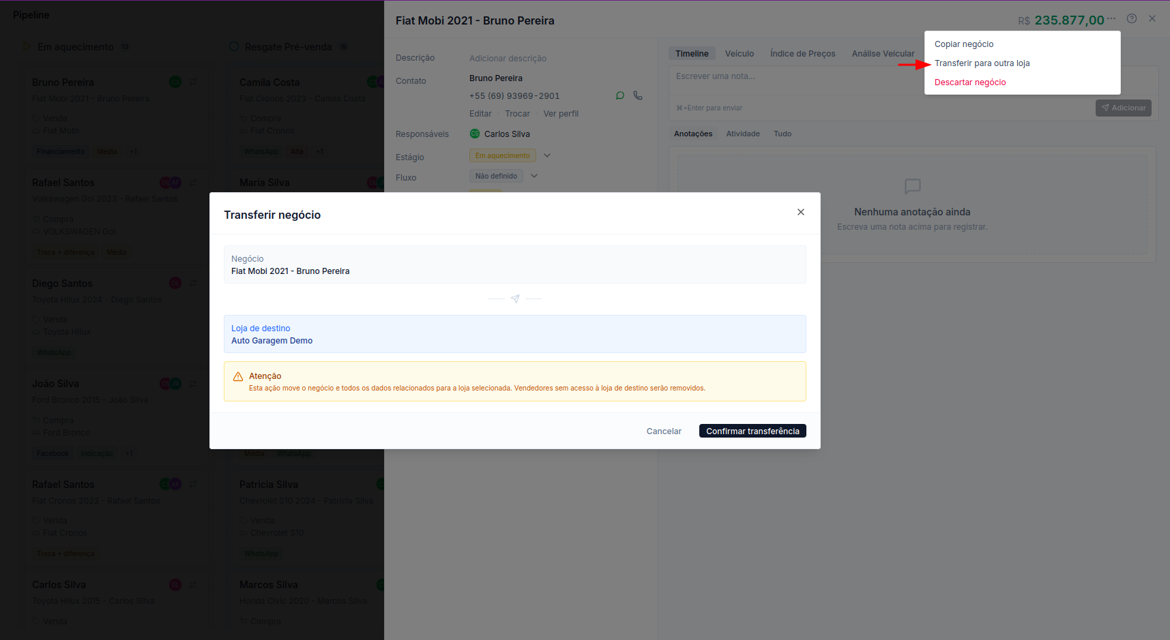Click the warning triangle icon beside Atenção
Screen dimensions: 1170x640
(x=238, y=377)
